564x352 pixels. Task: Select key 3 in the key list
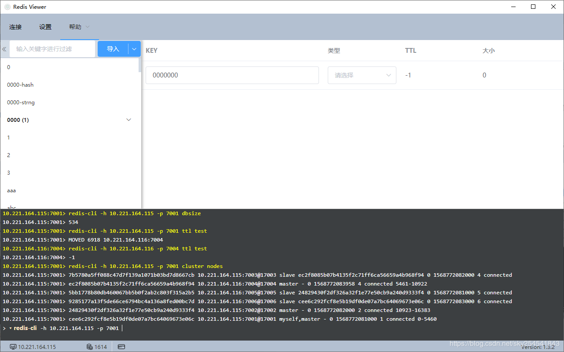70,173
